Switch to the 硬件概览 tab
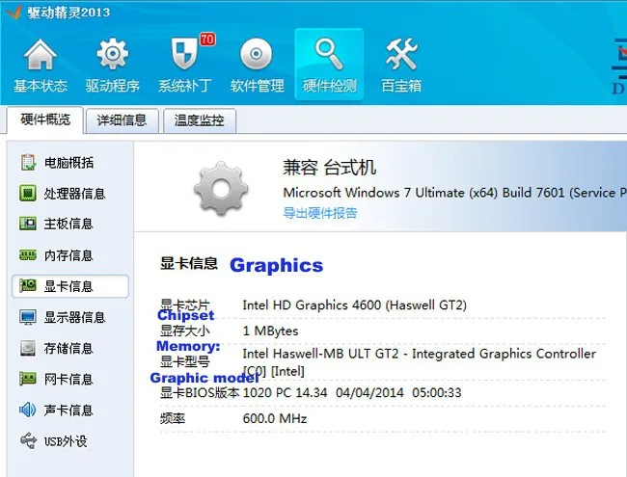 (x=45, y=119)
